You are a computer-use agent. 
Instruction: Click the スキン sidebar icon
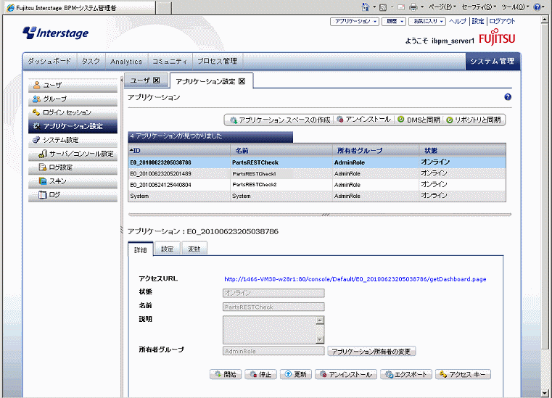click(x=43, y=181)
